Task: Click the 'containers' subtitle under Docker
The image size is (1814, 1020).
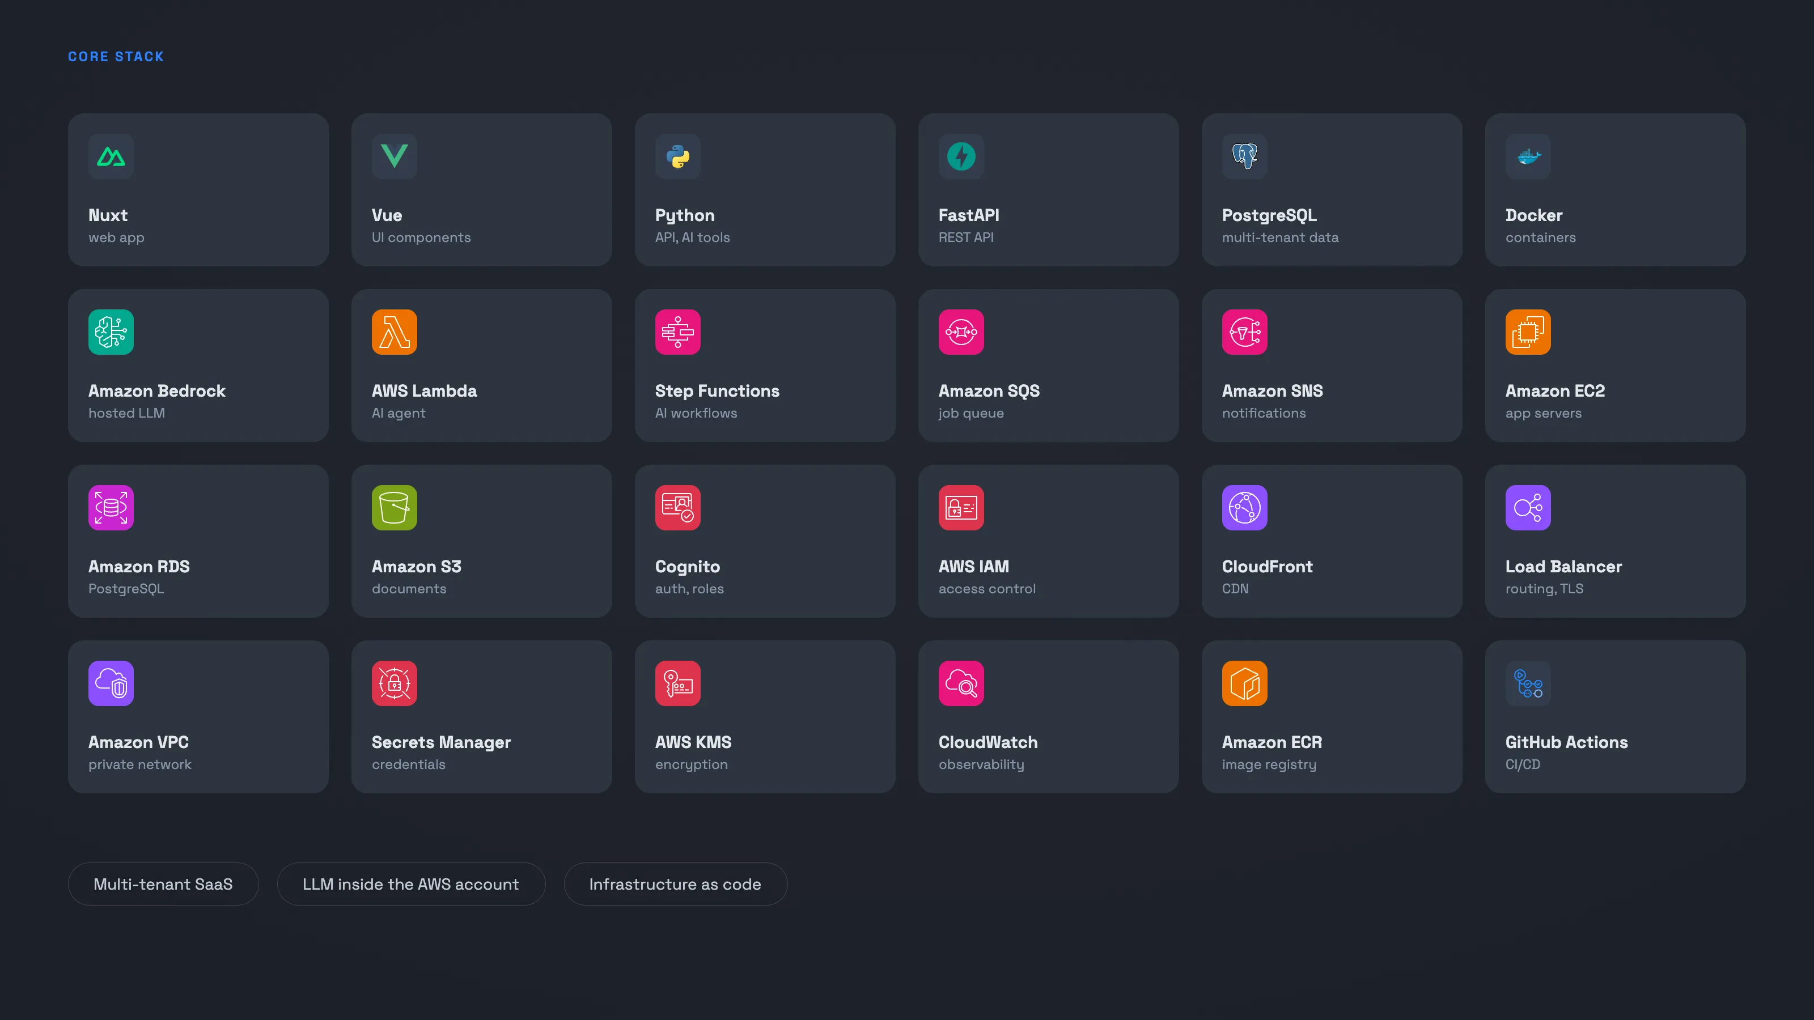Action: pyautogui.click(x=1541, y=238)
